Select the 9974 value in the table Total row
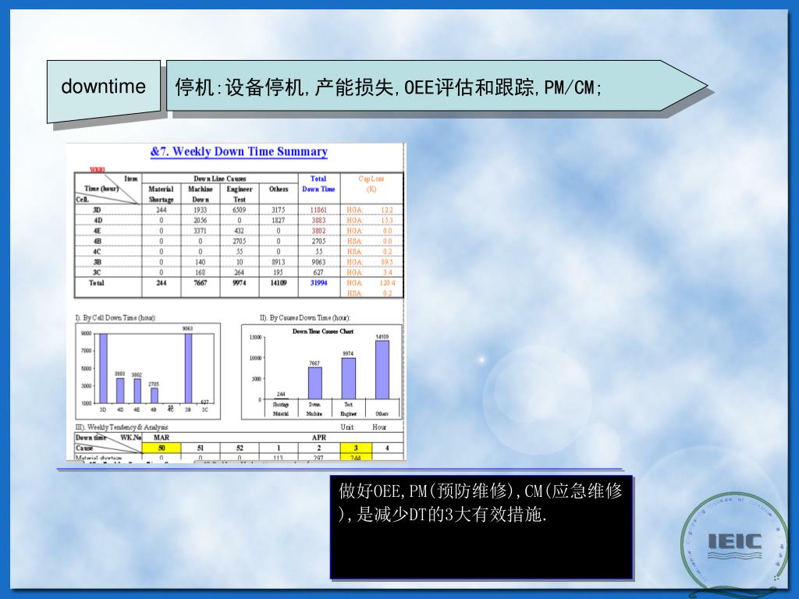Viewport: 799px width, 599px height. click(x=240, y=282)
